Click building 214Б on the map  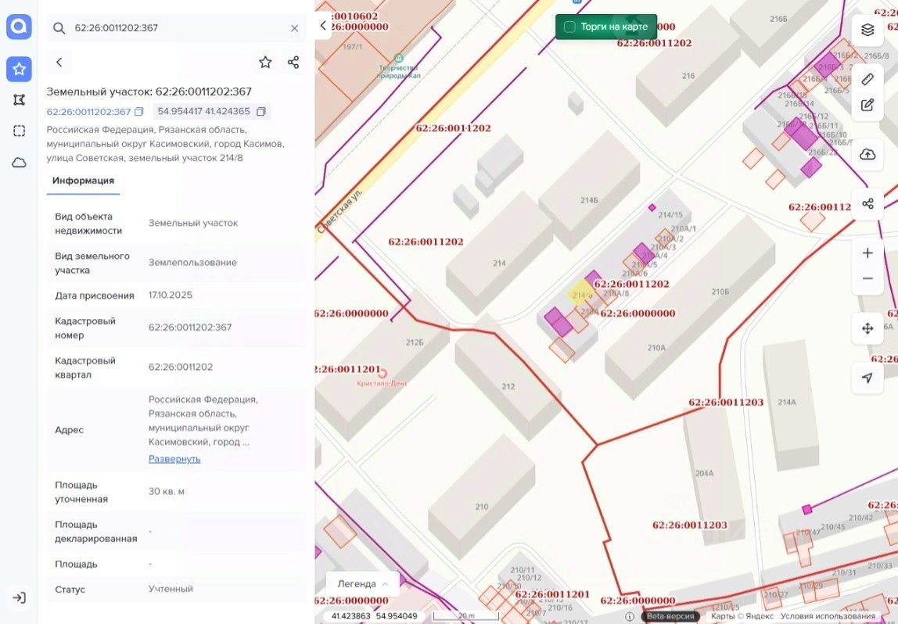click(589, 192)
